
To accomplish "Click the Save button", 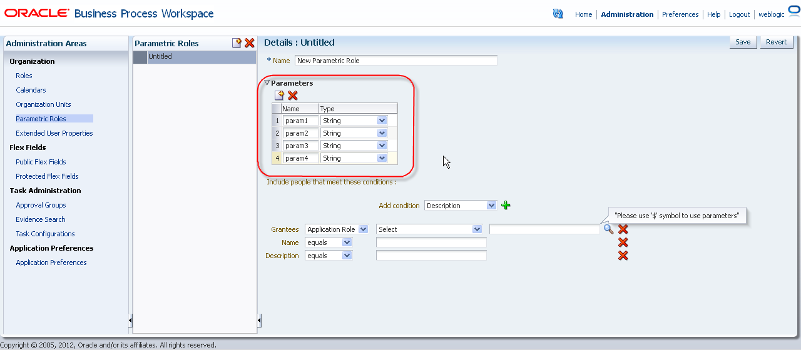I will click(743, 42).
